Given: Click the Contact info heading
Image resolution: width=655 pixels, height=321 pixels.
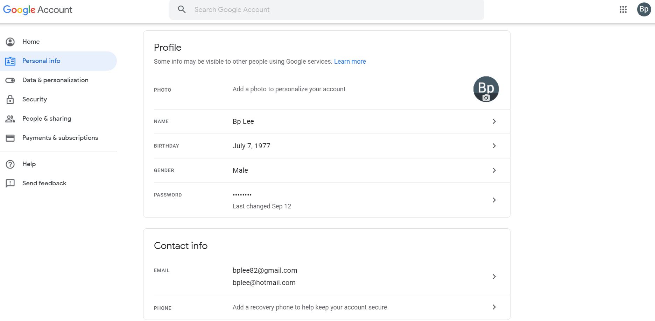Looking at the screenshot, I should (181, 246).
